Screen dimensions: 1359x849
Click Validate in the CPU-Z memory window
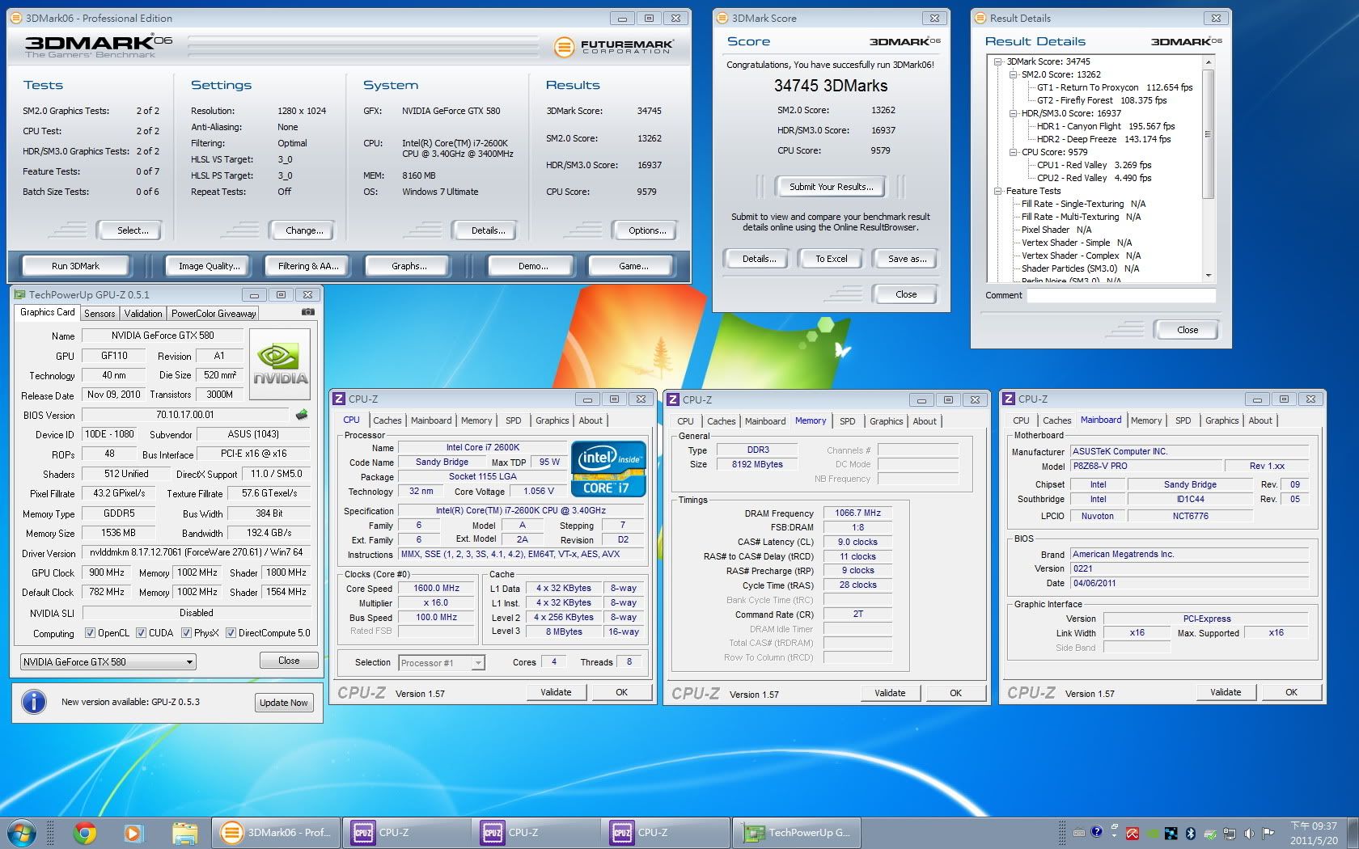890,693
